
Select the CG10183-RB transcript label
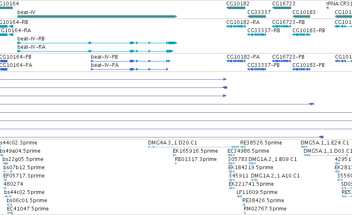click(309, 31)
